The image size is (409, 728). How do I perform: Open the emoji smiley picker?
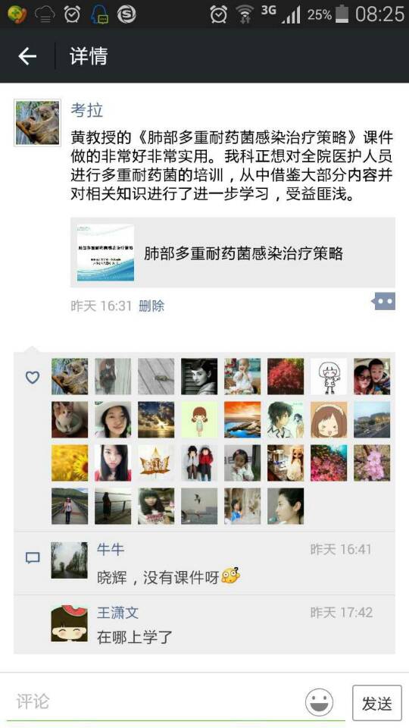click(x=319, y=702)
